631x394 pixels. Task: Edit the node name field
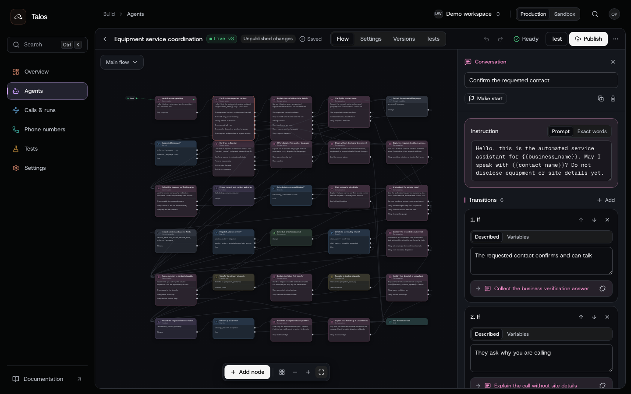541,81
